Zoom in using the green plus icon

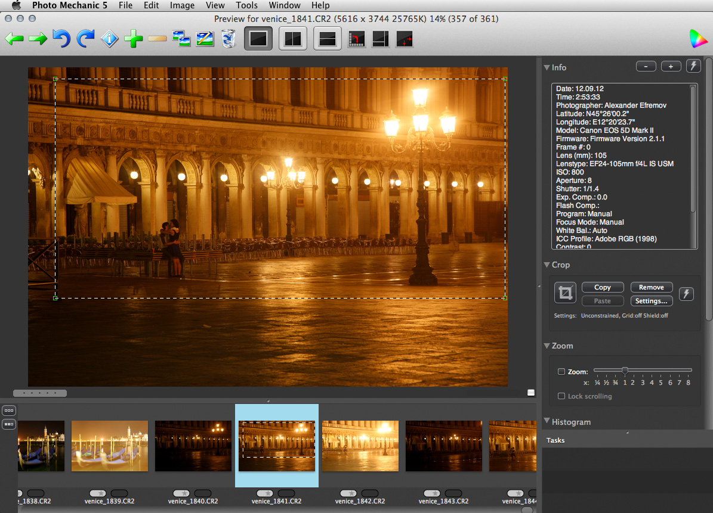tap(133, 39)
